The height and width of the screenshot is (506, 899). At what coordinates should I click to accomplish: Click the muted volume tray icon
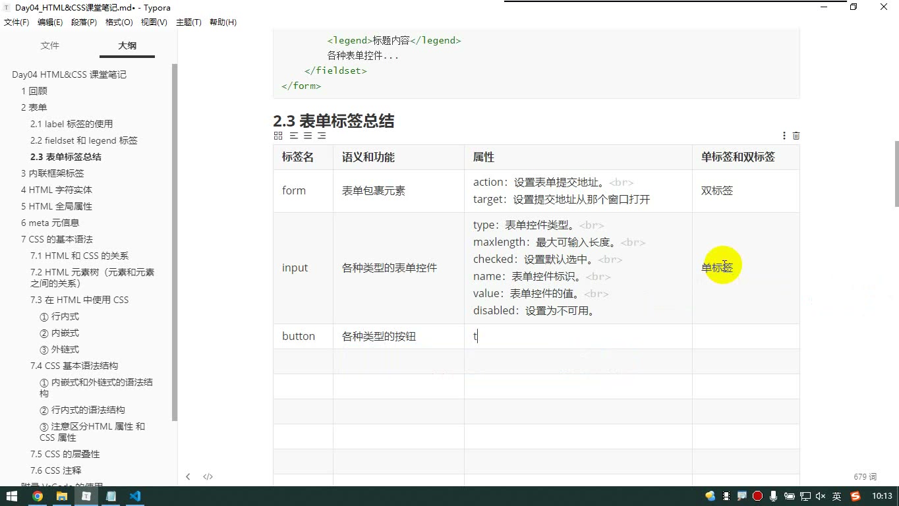coord(821,496)
